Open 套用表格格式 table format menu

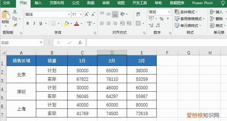189,19
